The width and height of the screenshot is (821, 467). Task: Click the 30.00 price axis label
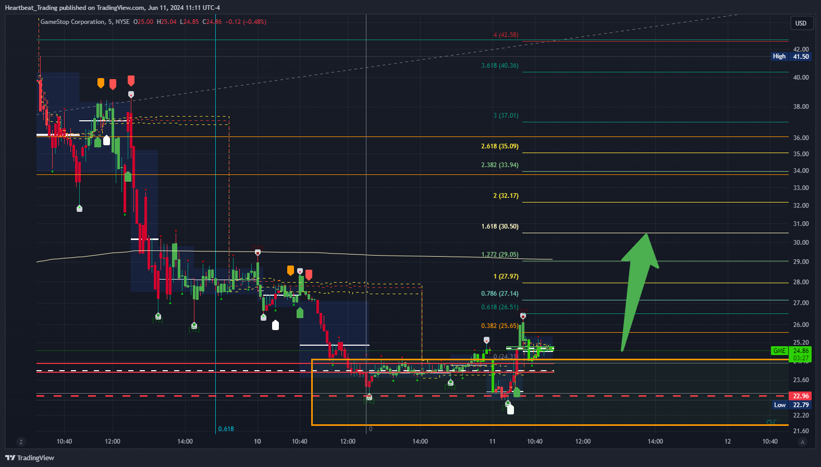[x=801, y=243]
